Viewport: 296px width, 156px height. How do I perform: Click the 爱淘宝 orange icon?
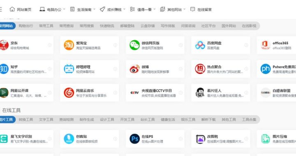69,45
